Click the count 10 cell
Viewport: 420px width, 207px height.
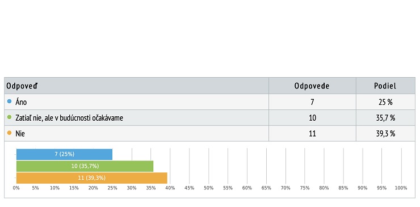pos(312,117)
